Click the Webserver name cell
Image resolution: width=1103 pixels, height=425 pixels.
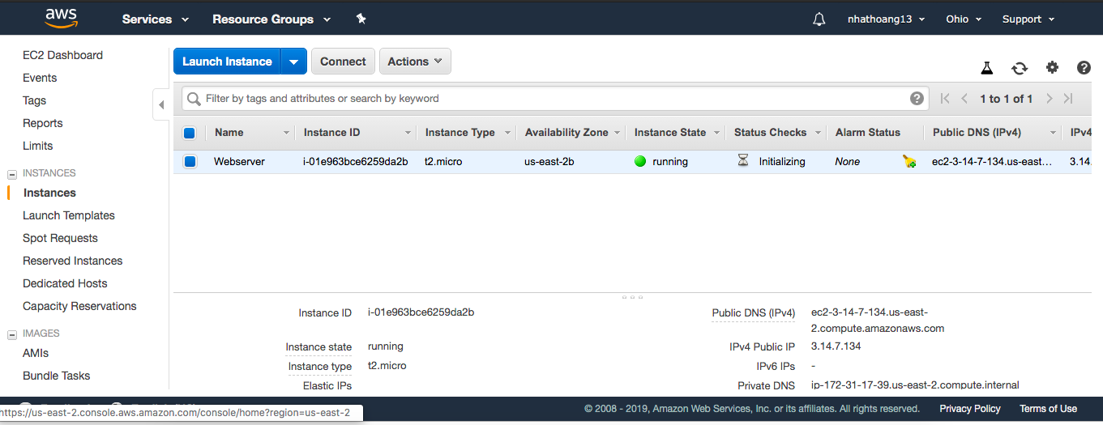click(239, 162)
